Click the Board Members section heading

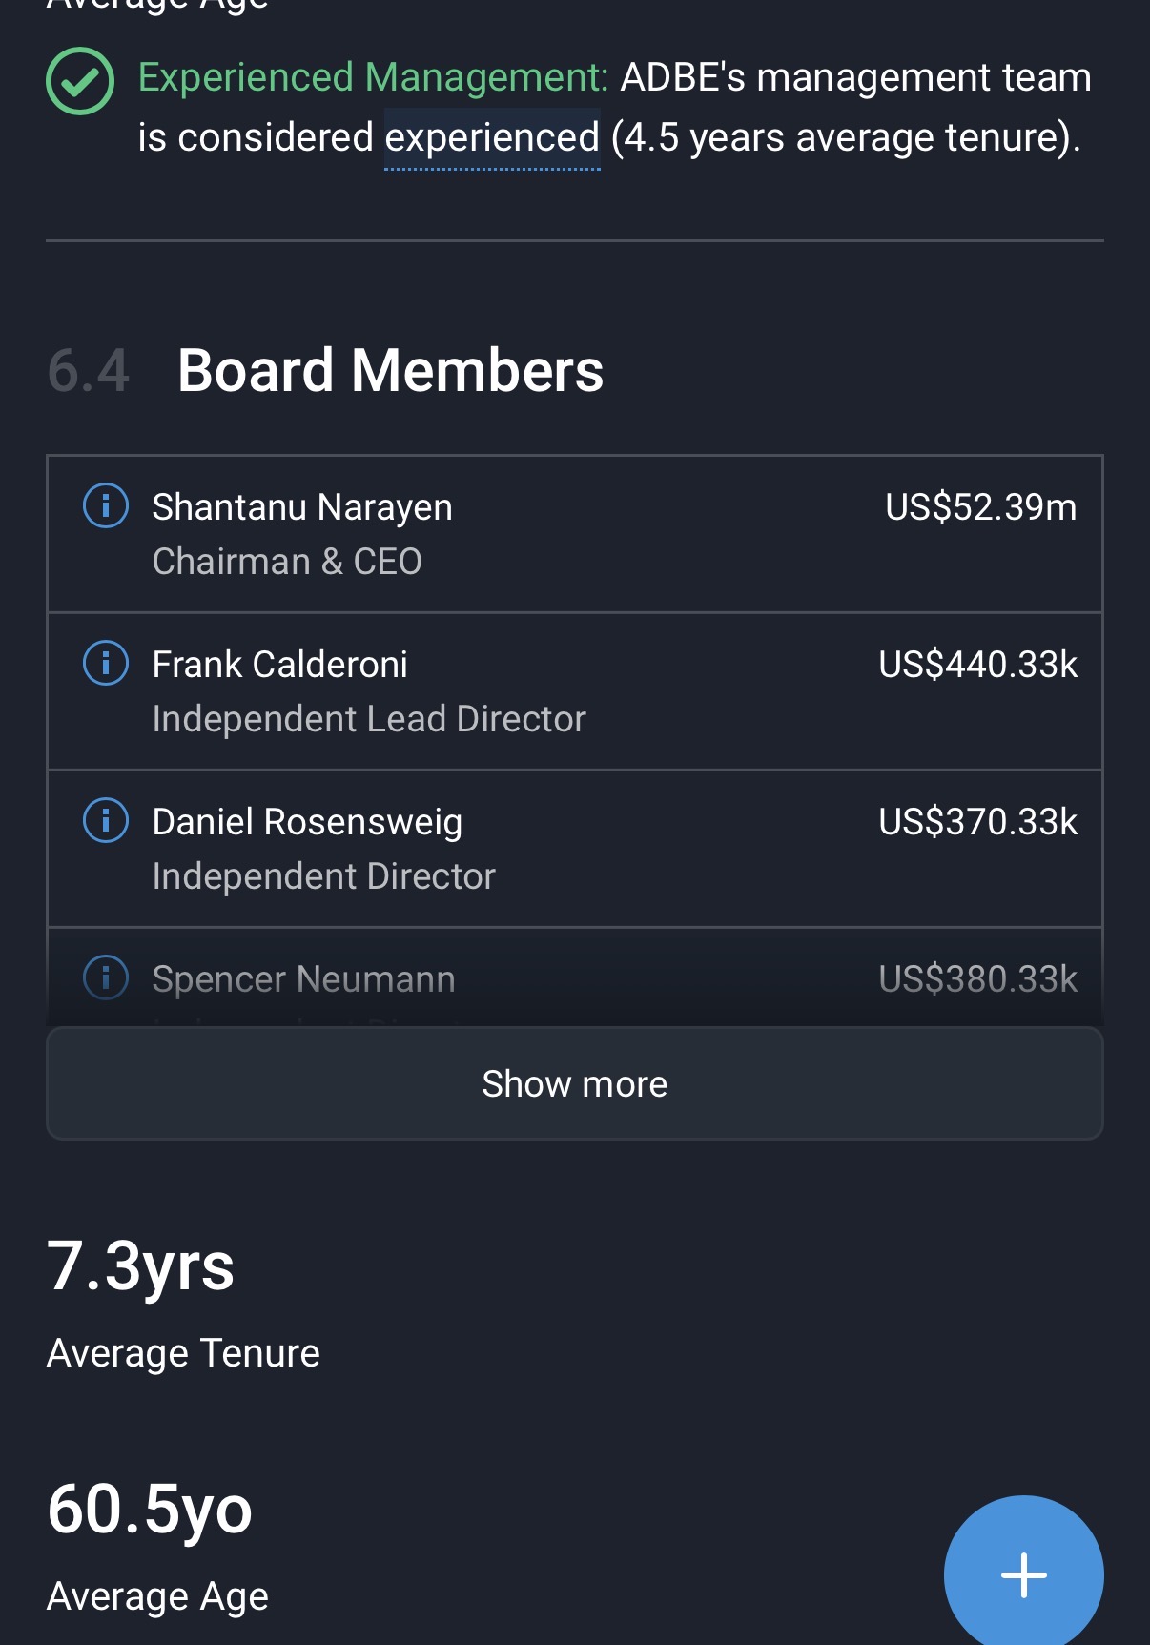[390, 370]
